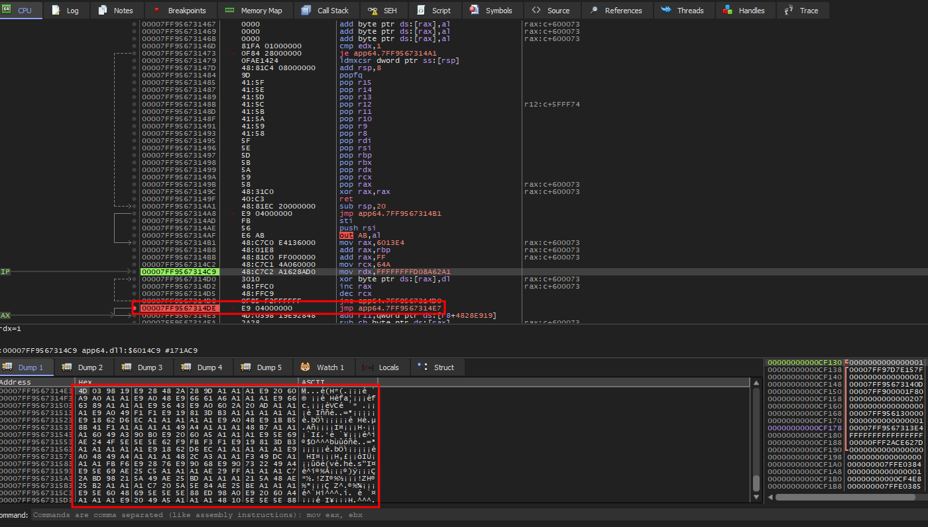Switch to the Dump 2 tab

point(84,367)
